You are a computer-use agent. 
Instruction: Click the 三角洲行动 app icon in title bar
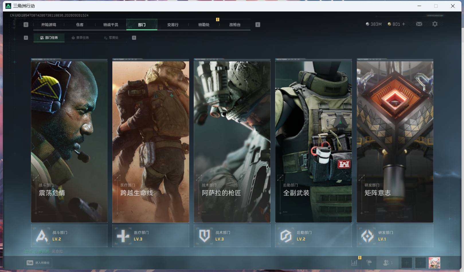pos(8,6)
